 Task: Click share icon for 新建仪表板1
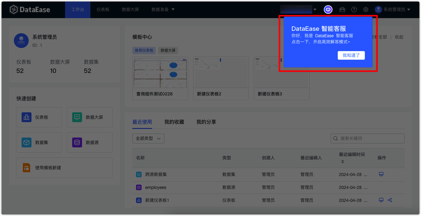click(390, 200)
